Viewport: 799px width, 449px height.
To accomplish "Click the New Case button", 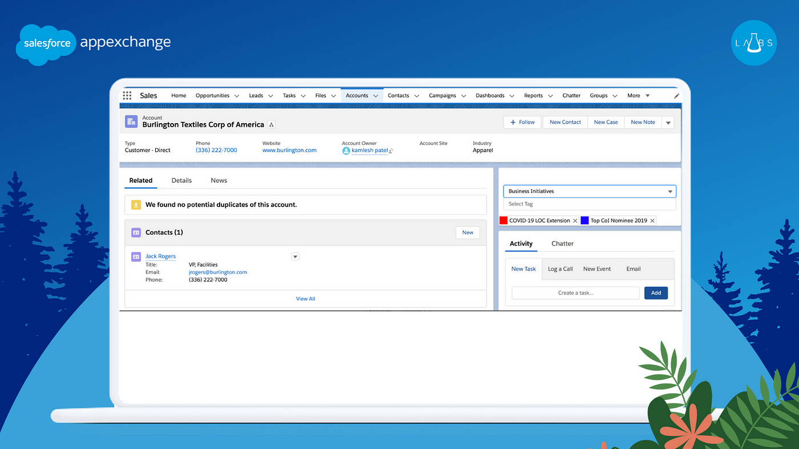I will [606, 123].
